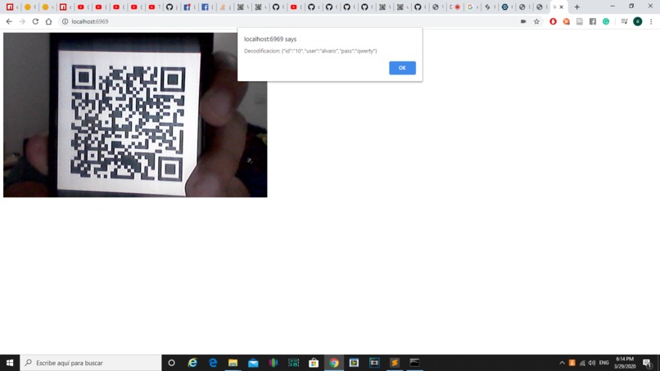
Task: Click the Decodificacion message text
Action: [310, 51]
